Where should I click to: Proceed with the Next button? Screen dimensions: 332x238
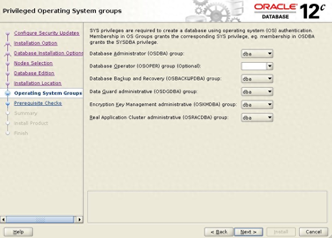(248, 232)
